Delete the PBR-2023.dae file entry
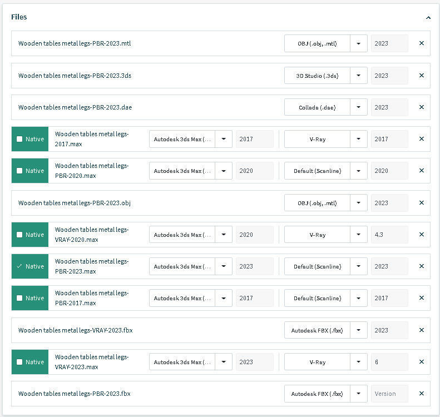Screen dimensions: 440x417 pos(421,107)
